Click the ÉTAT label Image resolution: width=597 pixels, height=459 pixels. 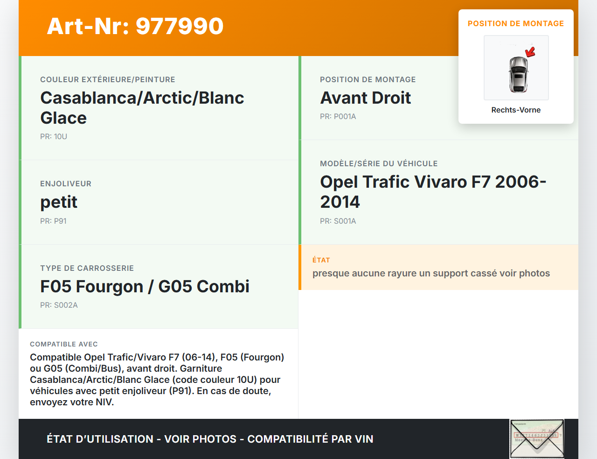(321, 260)
